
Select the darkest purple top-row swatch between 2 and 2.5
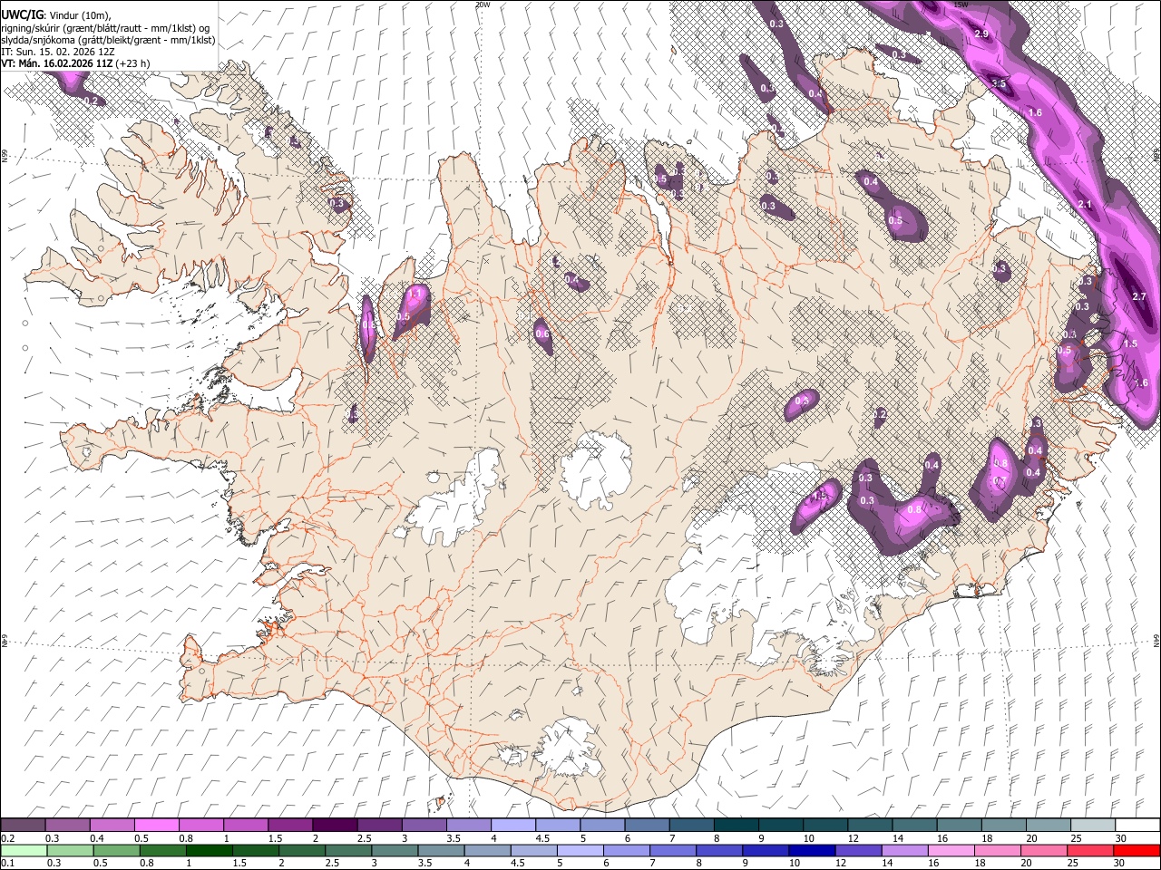(x=334, y=825)
